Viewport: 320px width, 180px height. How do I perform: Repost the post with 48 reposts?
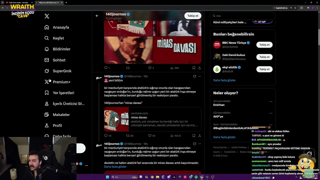[x=130, y=135]
